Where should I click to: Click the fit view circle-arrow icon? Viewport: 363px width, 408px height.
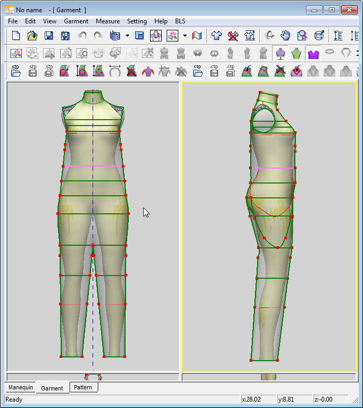point(319,36)
